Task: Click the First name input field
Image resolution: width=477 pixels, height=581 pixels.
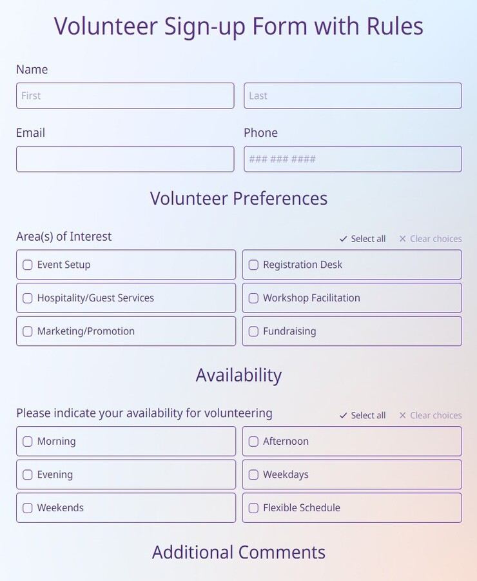Action: click(124, 96)
